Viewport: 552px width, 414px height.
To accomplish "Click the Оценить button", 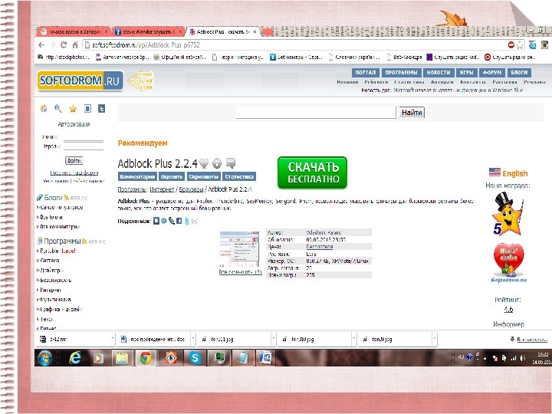I will pos(172,176).
